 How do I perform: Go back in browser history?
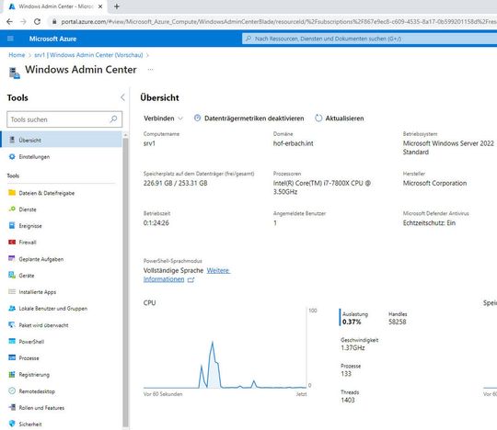9,21
